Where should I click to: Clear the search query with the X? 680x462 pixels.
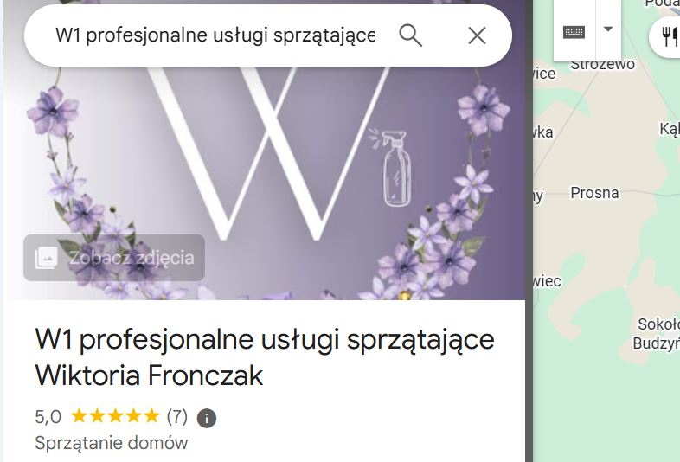click(x=477, y=35)
